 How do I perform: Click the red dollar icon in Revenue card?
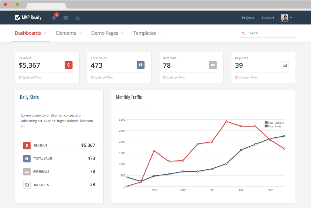point(68,65)
